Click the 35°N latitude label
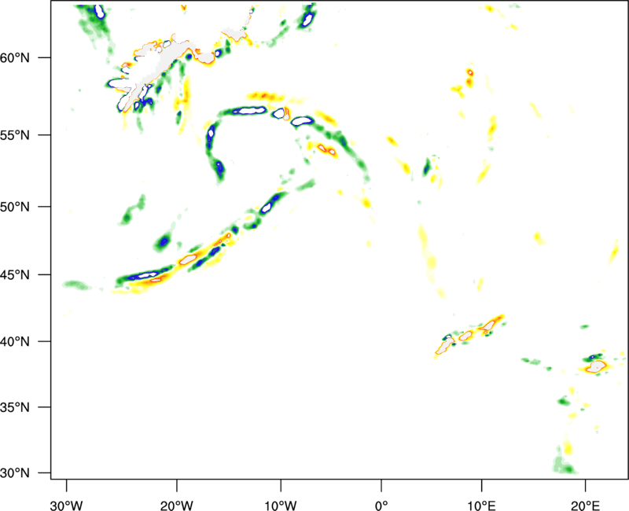The width and height of the screenshot is (629, 511). (x=15, y=407)
